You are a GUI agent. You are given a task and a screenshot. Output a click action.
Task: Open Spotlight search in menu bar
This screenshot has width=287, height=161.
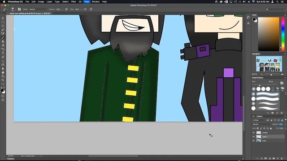click(278, 2)
